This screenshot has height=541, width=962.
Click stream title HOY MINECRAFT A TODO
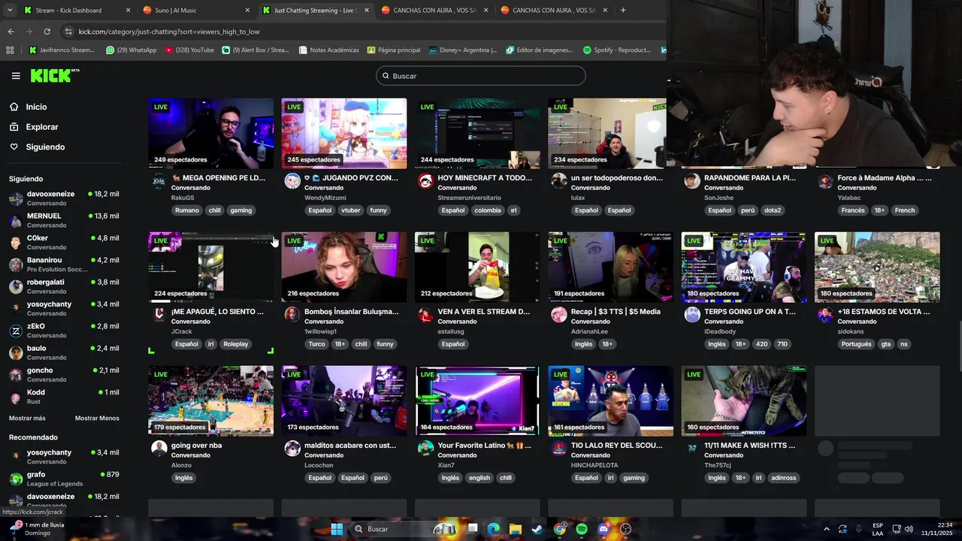pos(485,178)
